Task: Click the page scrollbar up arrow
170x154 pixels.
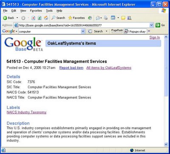Action: click(x=166, y=37)
